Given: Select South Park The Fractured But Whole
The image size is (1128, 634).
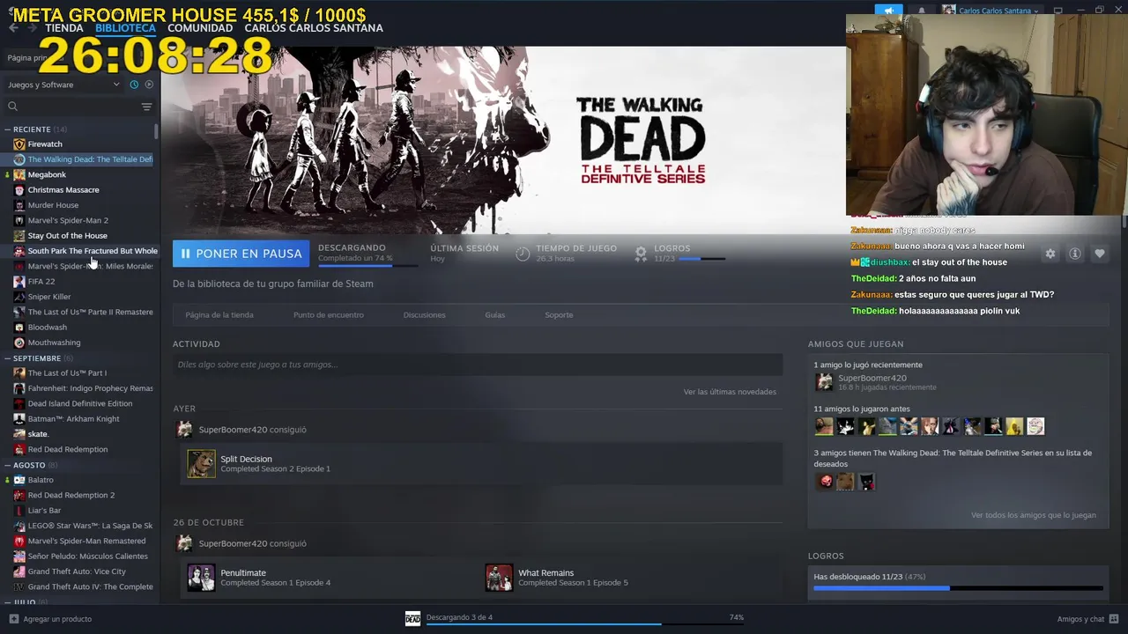Looking at the screenshot, I should tap(93, 251).
